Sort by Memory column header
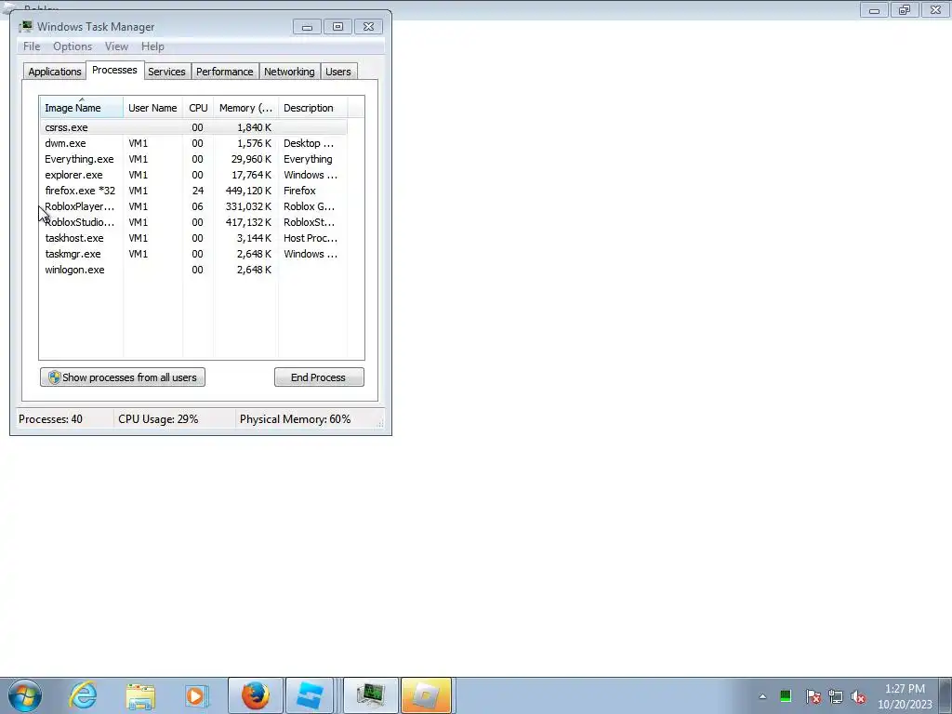The height and width of the screenshot is (714, 952). tap(245, 108)
